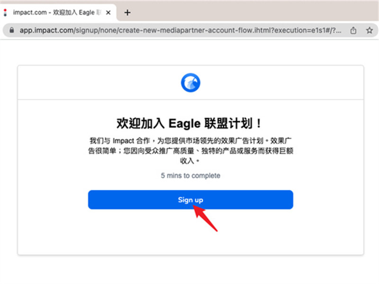Click blank card area below red arrow
Viewport: 379px width, 284px height.
point(190,243)
